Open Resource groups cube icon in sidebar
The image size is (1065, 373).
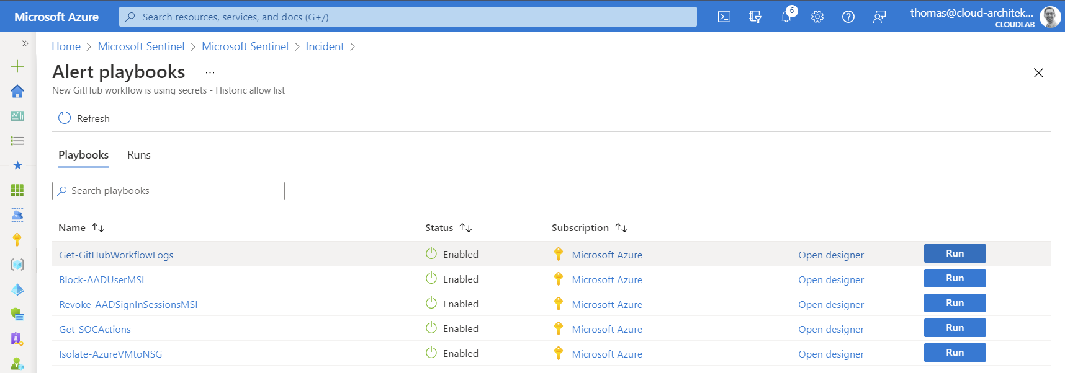(x=17, y=265)
